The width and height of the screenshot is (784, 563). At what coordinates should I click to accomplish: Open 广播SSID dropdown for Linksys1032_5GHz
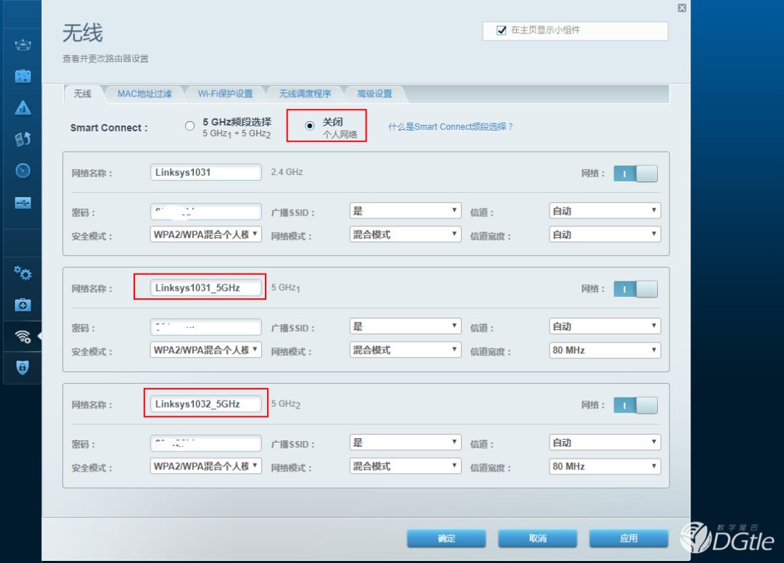(405, 442)
